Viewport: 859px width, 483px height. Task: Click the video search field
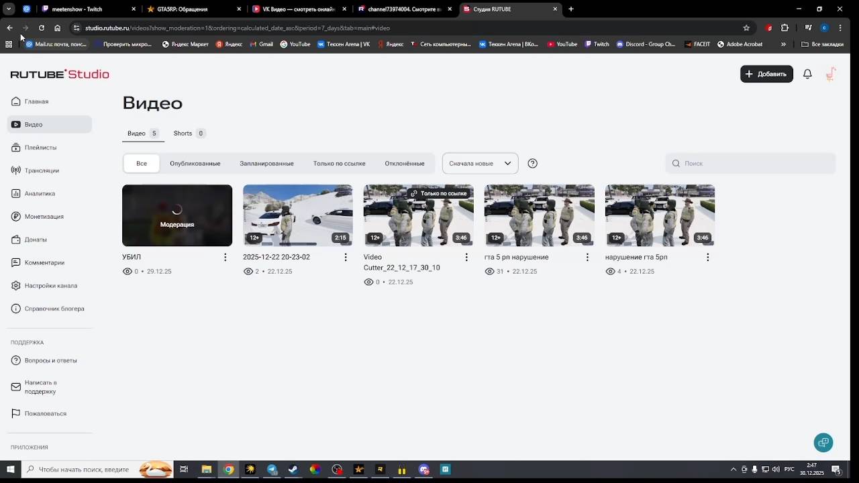pyautogui.click(x=750, y=163)
